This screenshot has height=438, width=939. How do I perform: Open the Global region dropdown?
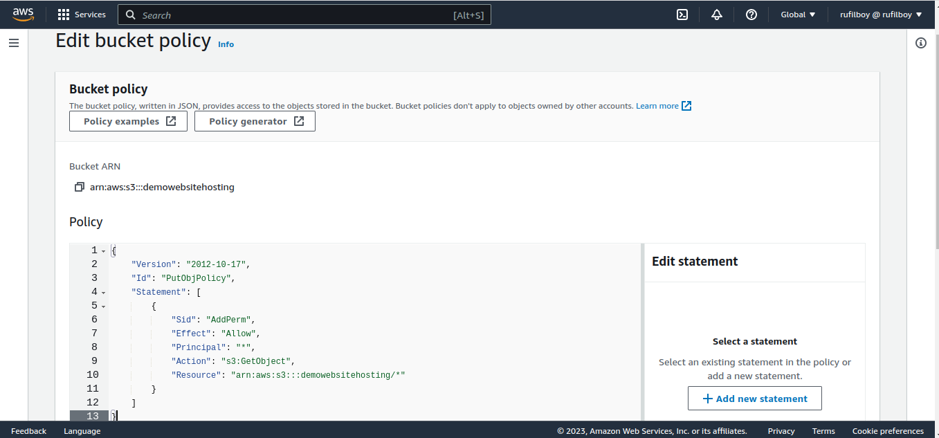(x=798, y=15)
